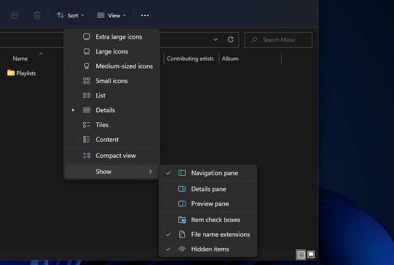Open the View dropdown menu

click(111, 15)
